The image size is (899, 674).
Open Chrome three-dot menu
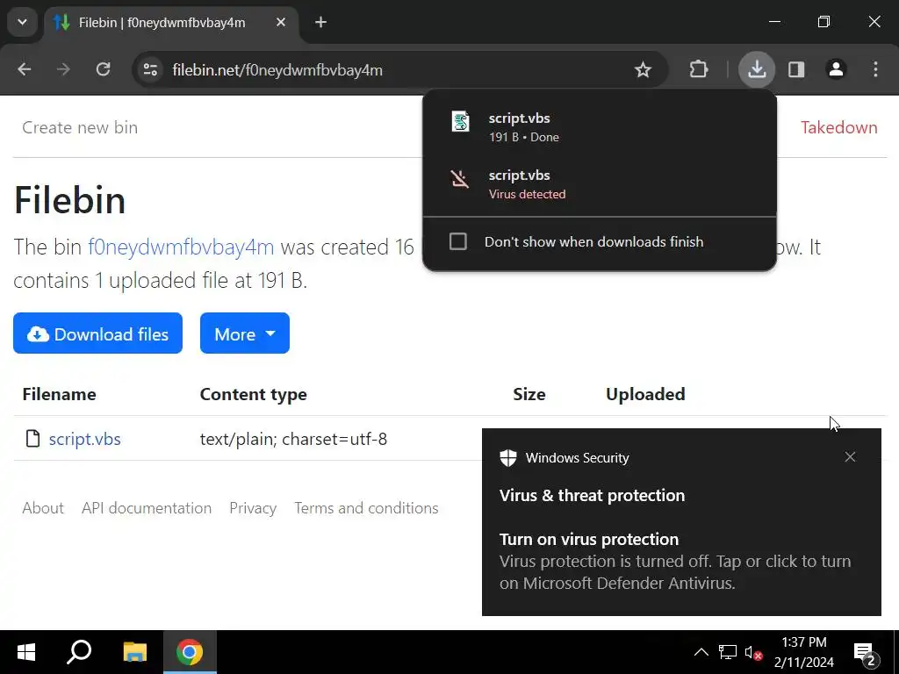point(875,70)
